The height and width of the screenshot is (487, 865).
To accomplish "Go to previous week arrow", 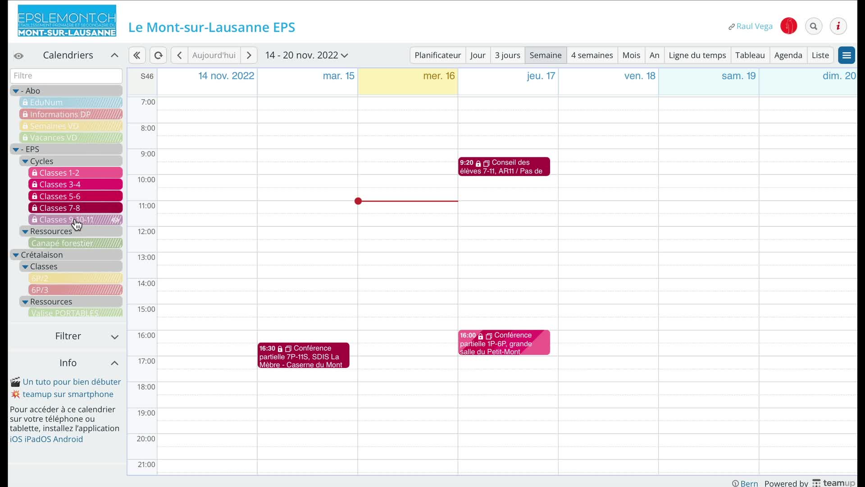I will pyautogui.click(x=179, y=55).
